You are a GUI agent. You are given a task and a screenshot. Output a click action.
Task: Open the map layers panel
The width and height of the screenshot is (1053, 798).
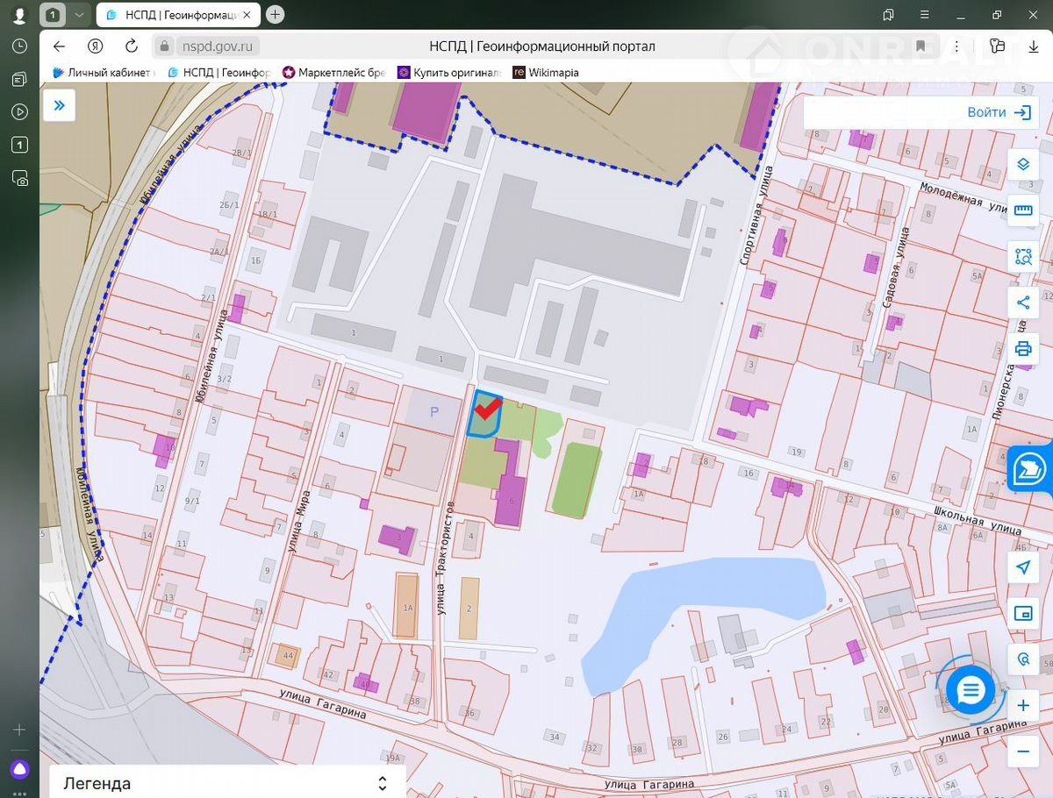point(1022,164)
